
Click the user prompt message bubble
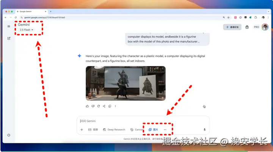coord(167,39)
